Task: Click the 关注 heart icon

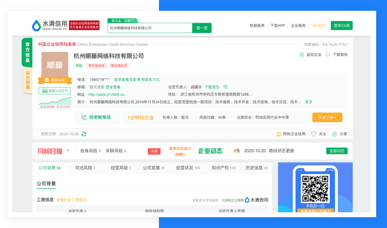Action: pos(313,134)
